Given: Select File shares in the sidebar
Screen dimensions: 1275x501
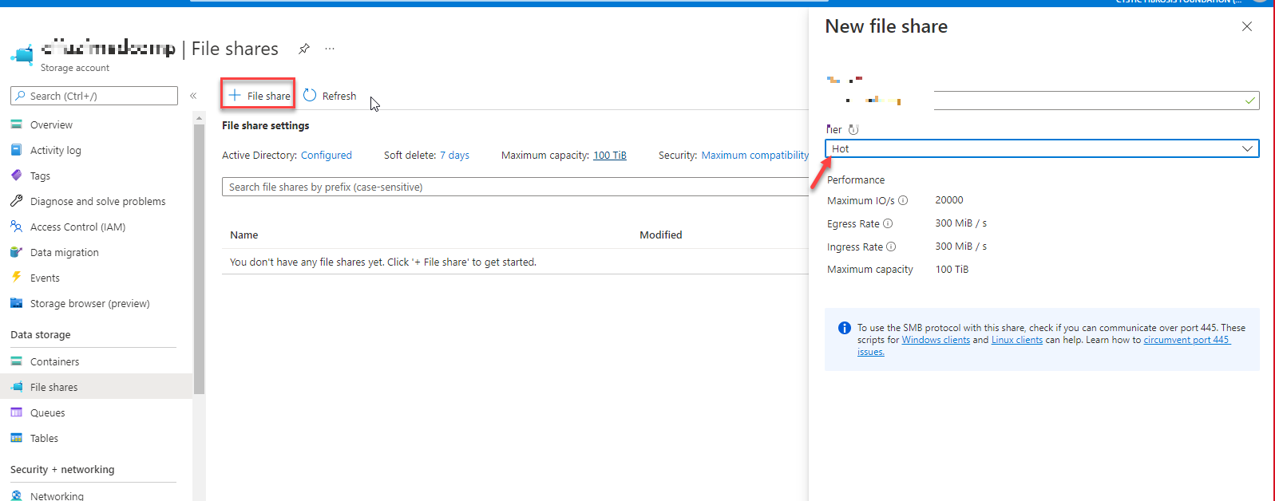Looking at the screenshot, I should 54,387.
